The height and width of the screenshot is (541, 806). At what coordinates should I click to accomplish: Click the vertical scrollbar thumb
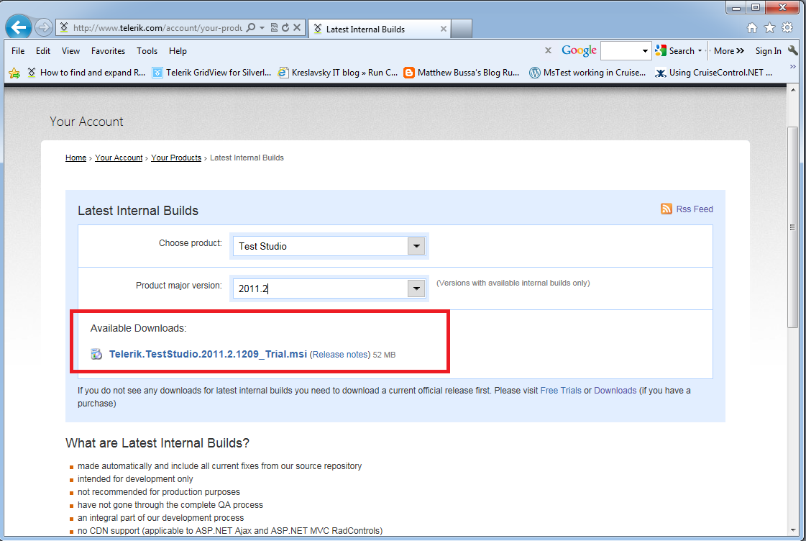[792, 227]
